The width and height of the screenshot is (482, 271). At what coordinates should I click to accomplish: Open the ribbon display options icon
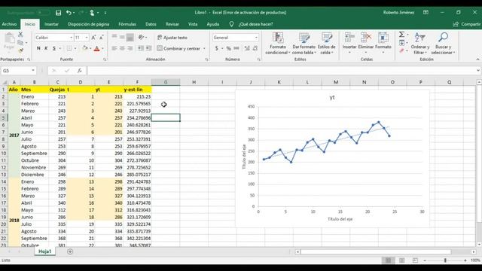click(426, 13)
